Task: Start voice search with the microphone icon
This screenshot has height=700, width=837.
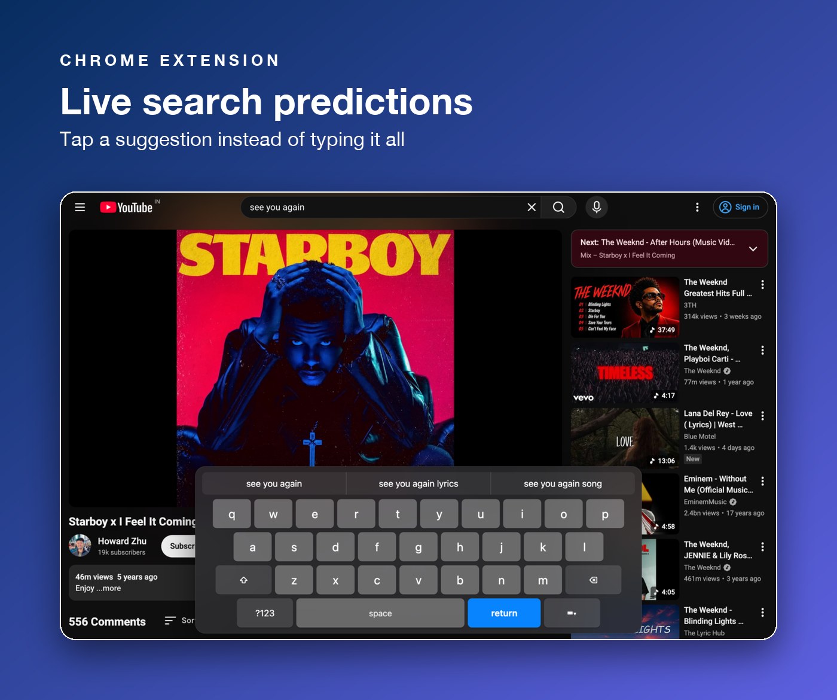Action: (x=596, y=207)
